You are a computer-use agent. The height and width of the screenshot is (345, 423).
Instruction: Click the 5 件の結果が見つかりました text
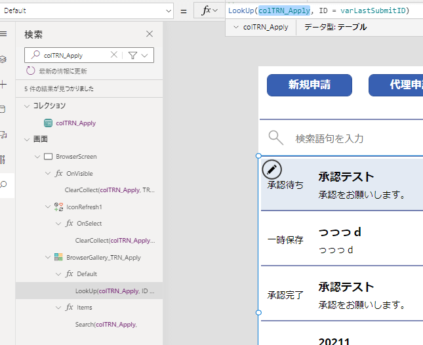coord(59,89)
